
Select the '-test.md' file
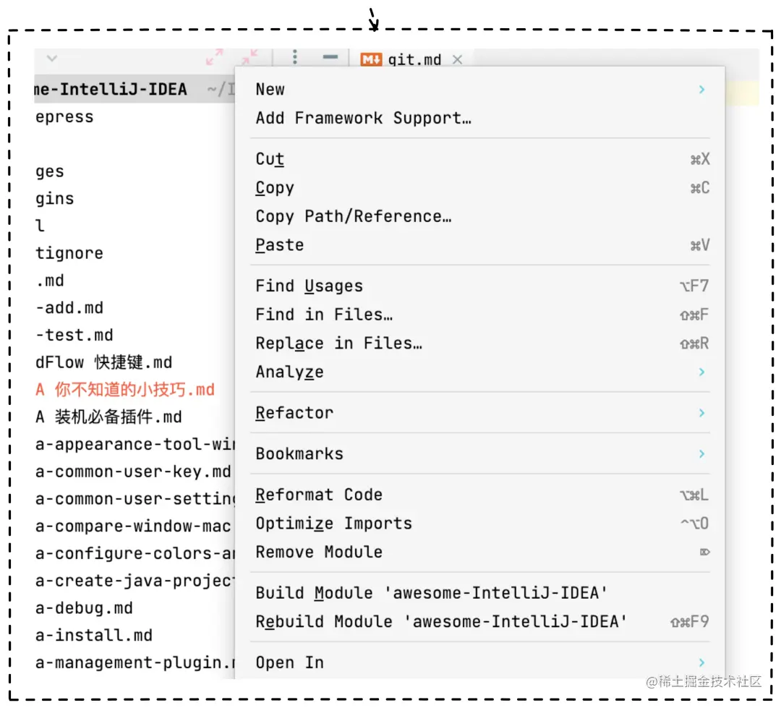pos(135,335)
